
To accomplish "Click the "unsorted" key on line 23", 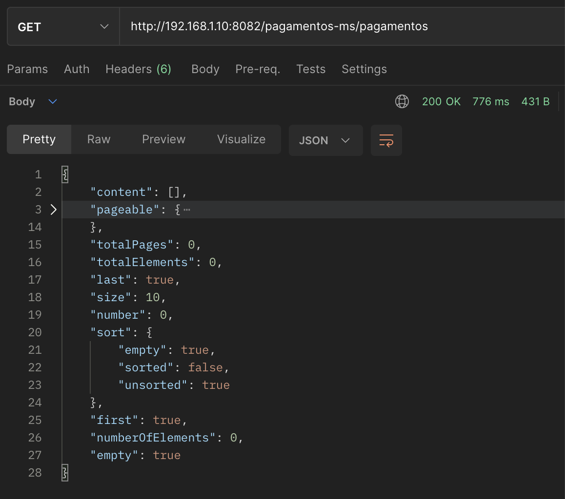I will [x=153, y=385].
